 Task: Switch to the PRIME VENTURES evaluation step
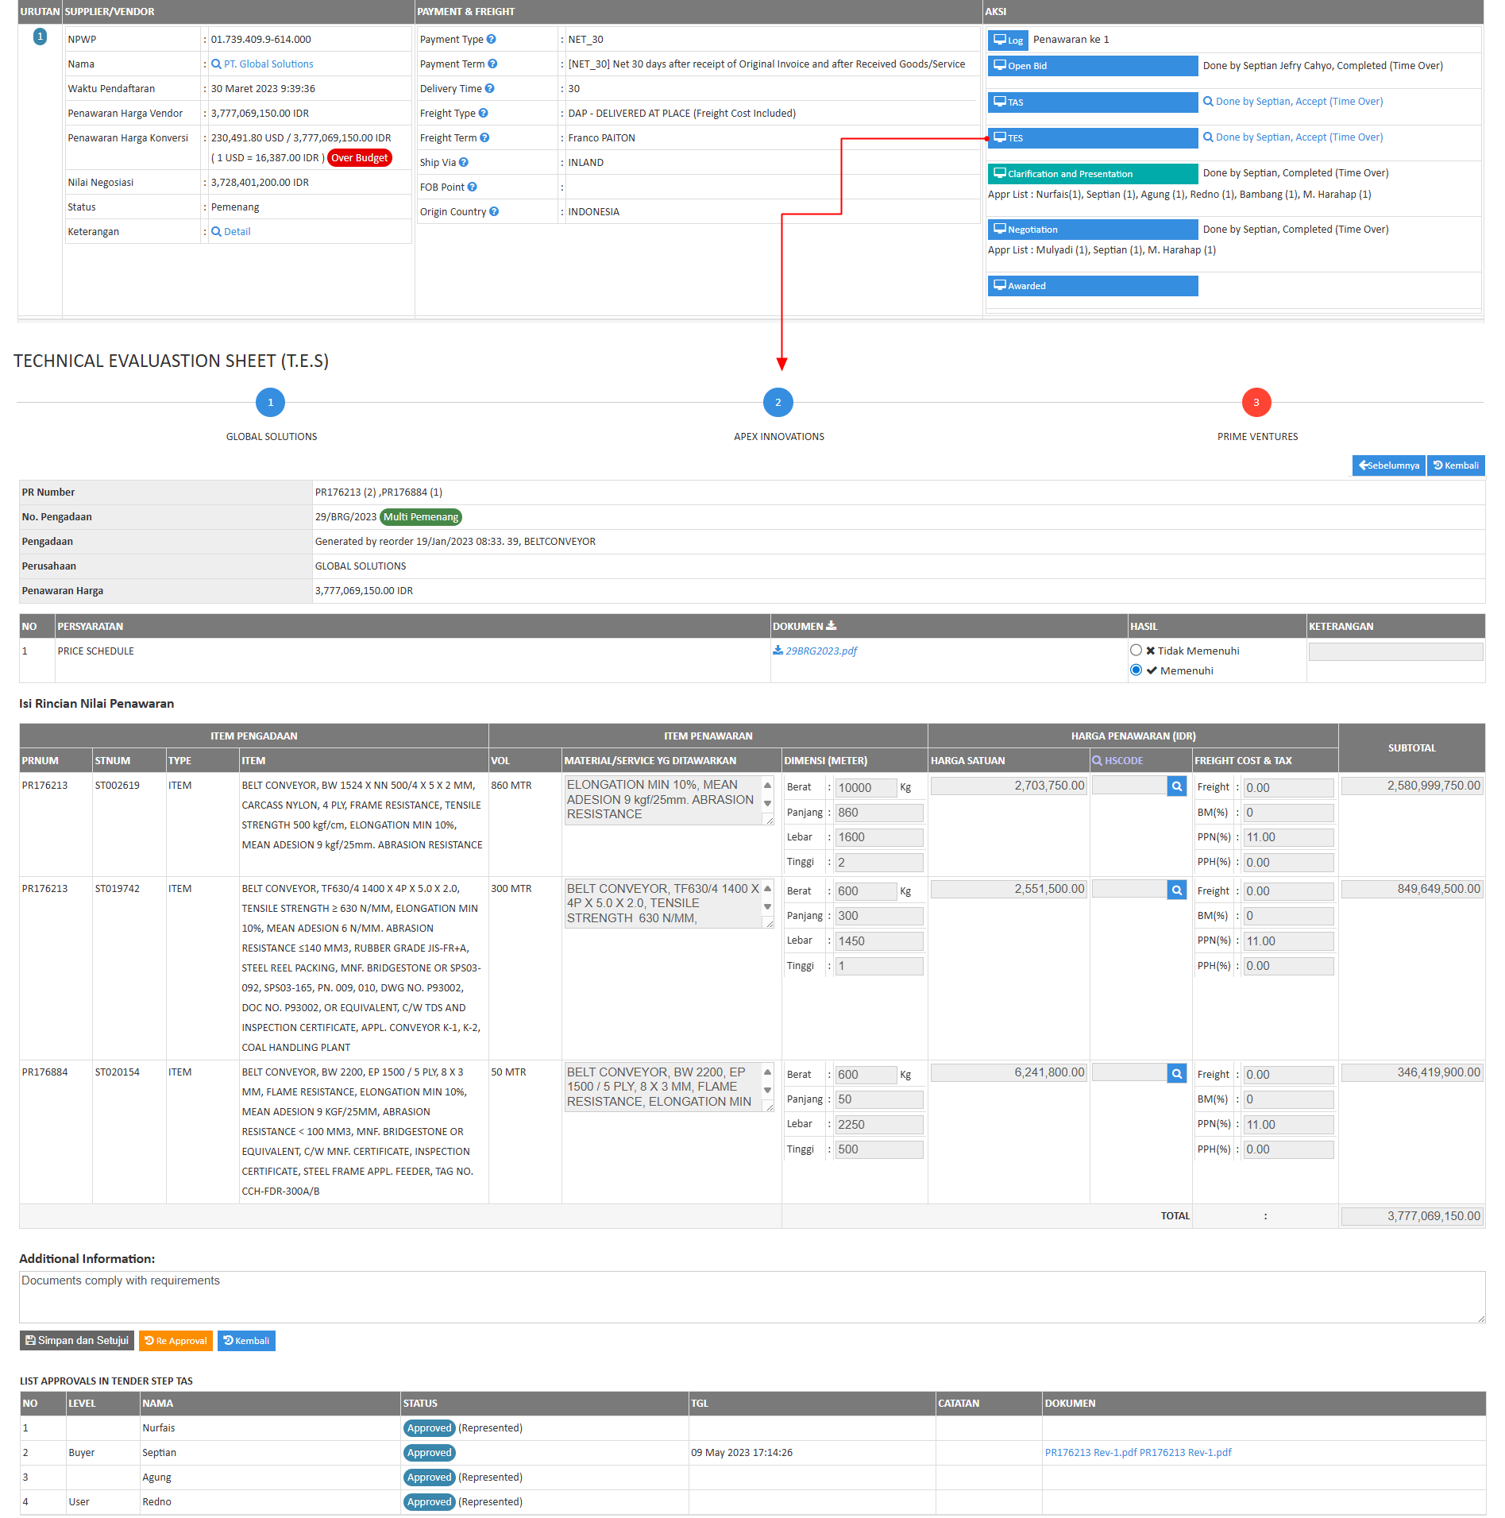(x=1256, y=403)
